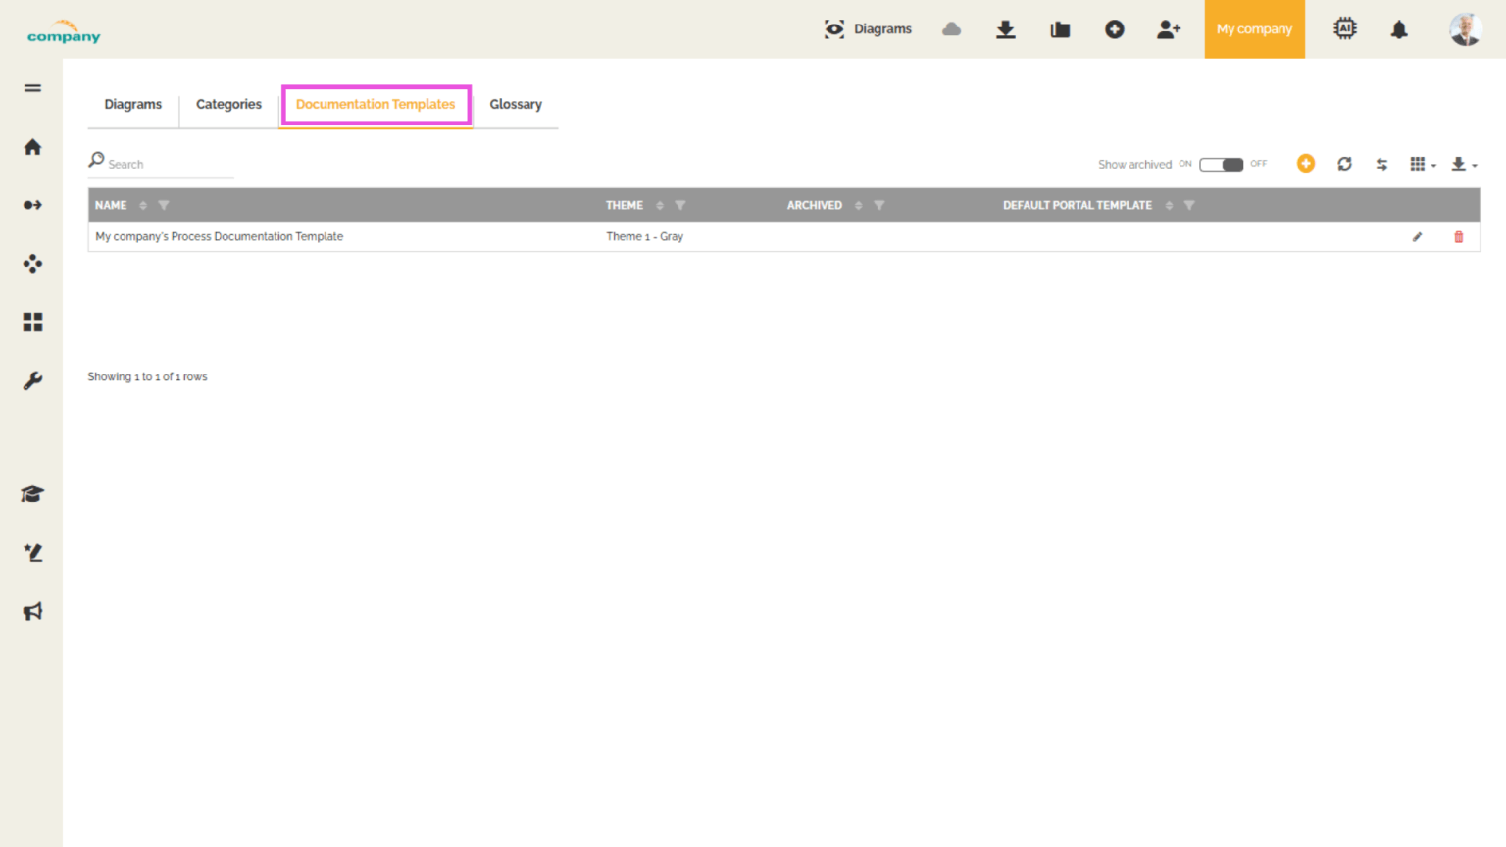1506x847 pixels.
Task: Toggle the ARCHIVED column filter
Action: [x=879, y=205]
